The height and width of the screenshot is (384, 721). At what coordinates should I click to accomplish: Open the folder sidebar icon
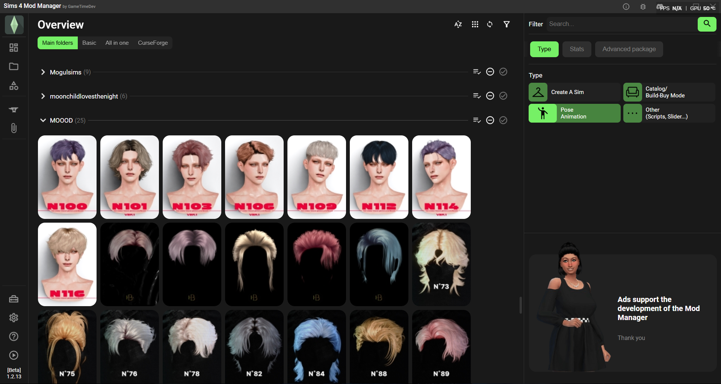(x=14, y=67)
